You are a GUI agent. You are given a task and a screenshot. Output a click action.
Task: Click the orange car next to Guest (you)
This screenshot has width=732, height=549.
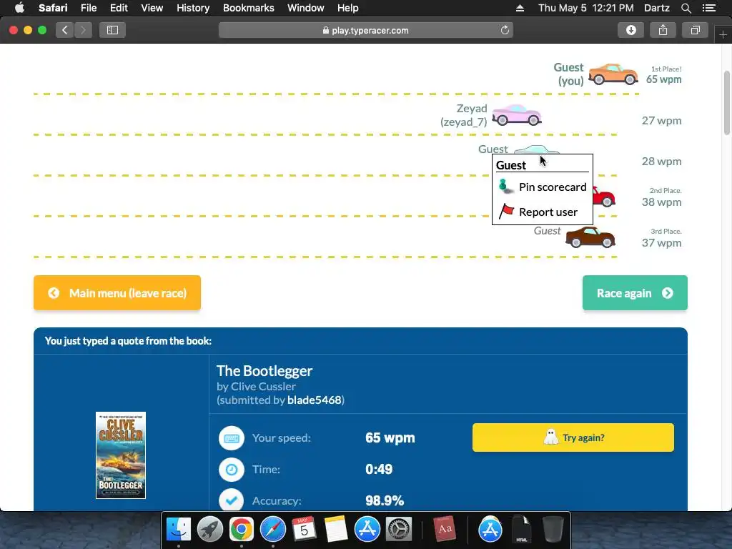[613, 74]
